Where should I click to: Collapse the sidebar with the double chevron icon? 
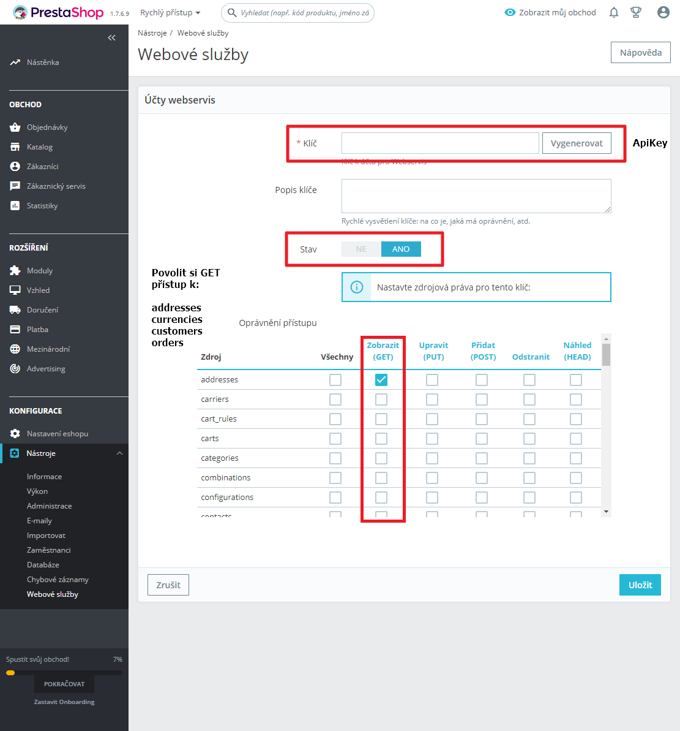(112, 38)
